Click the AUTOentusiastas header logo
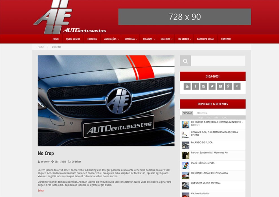 (69, 17)
